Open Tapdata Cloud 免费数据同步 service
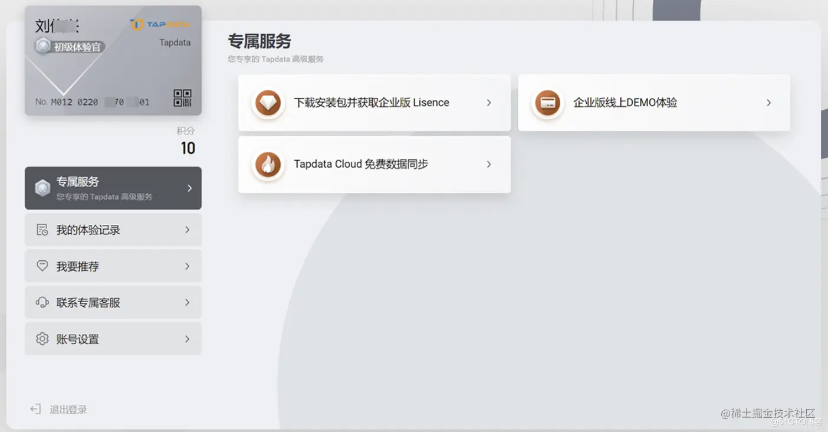This screenshot has width=828, height=432. click(x=374, y=164)
